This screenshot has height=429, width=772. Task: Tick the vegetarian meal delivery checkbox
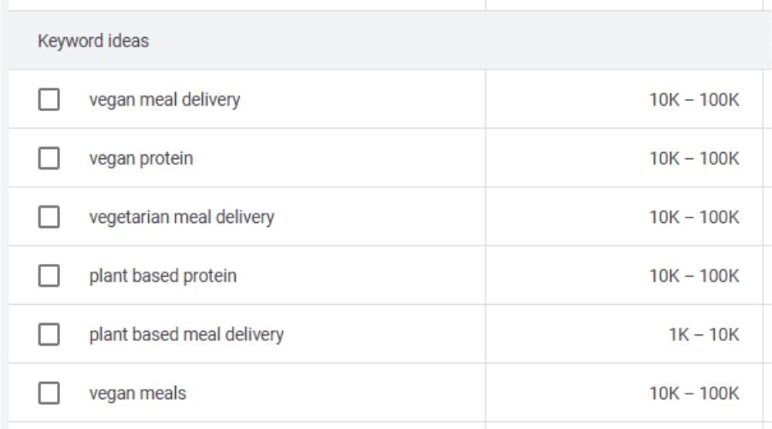(49, 218)
